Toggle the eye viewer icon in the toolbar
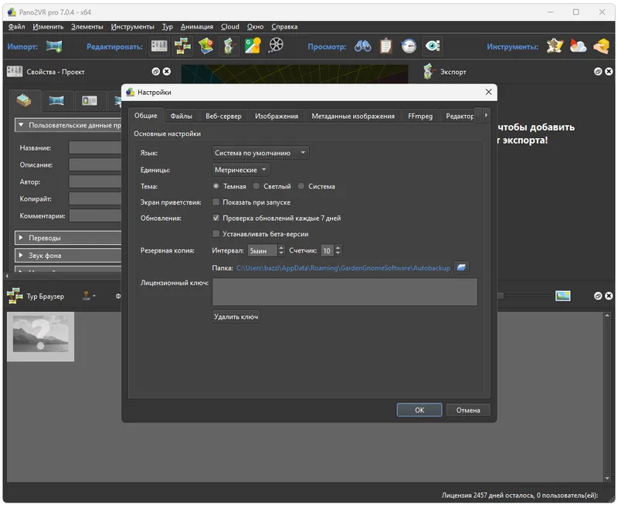618x505 pixels. 433,46
